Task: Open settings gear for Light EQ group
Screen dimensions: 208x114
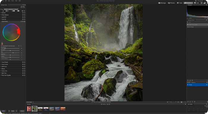Action: pos(23,17)
